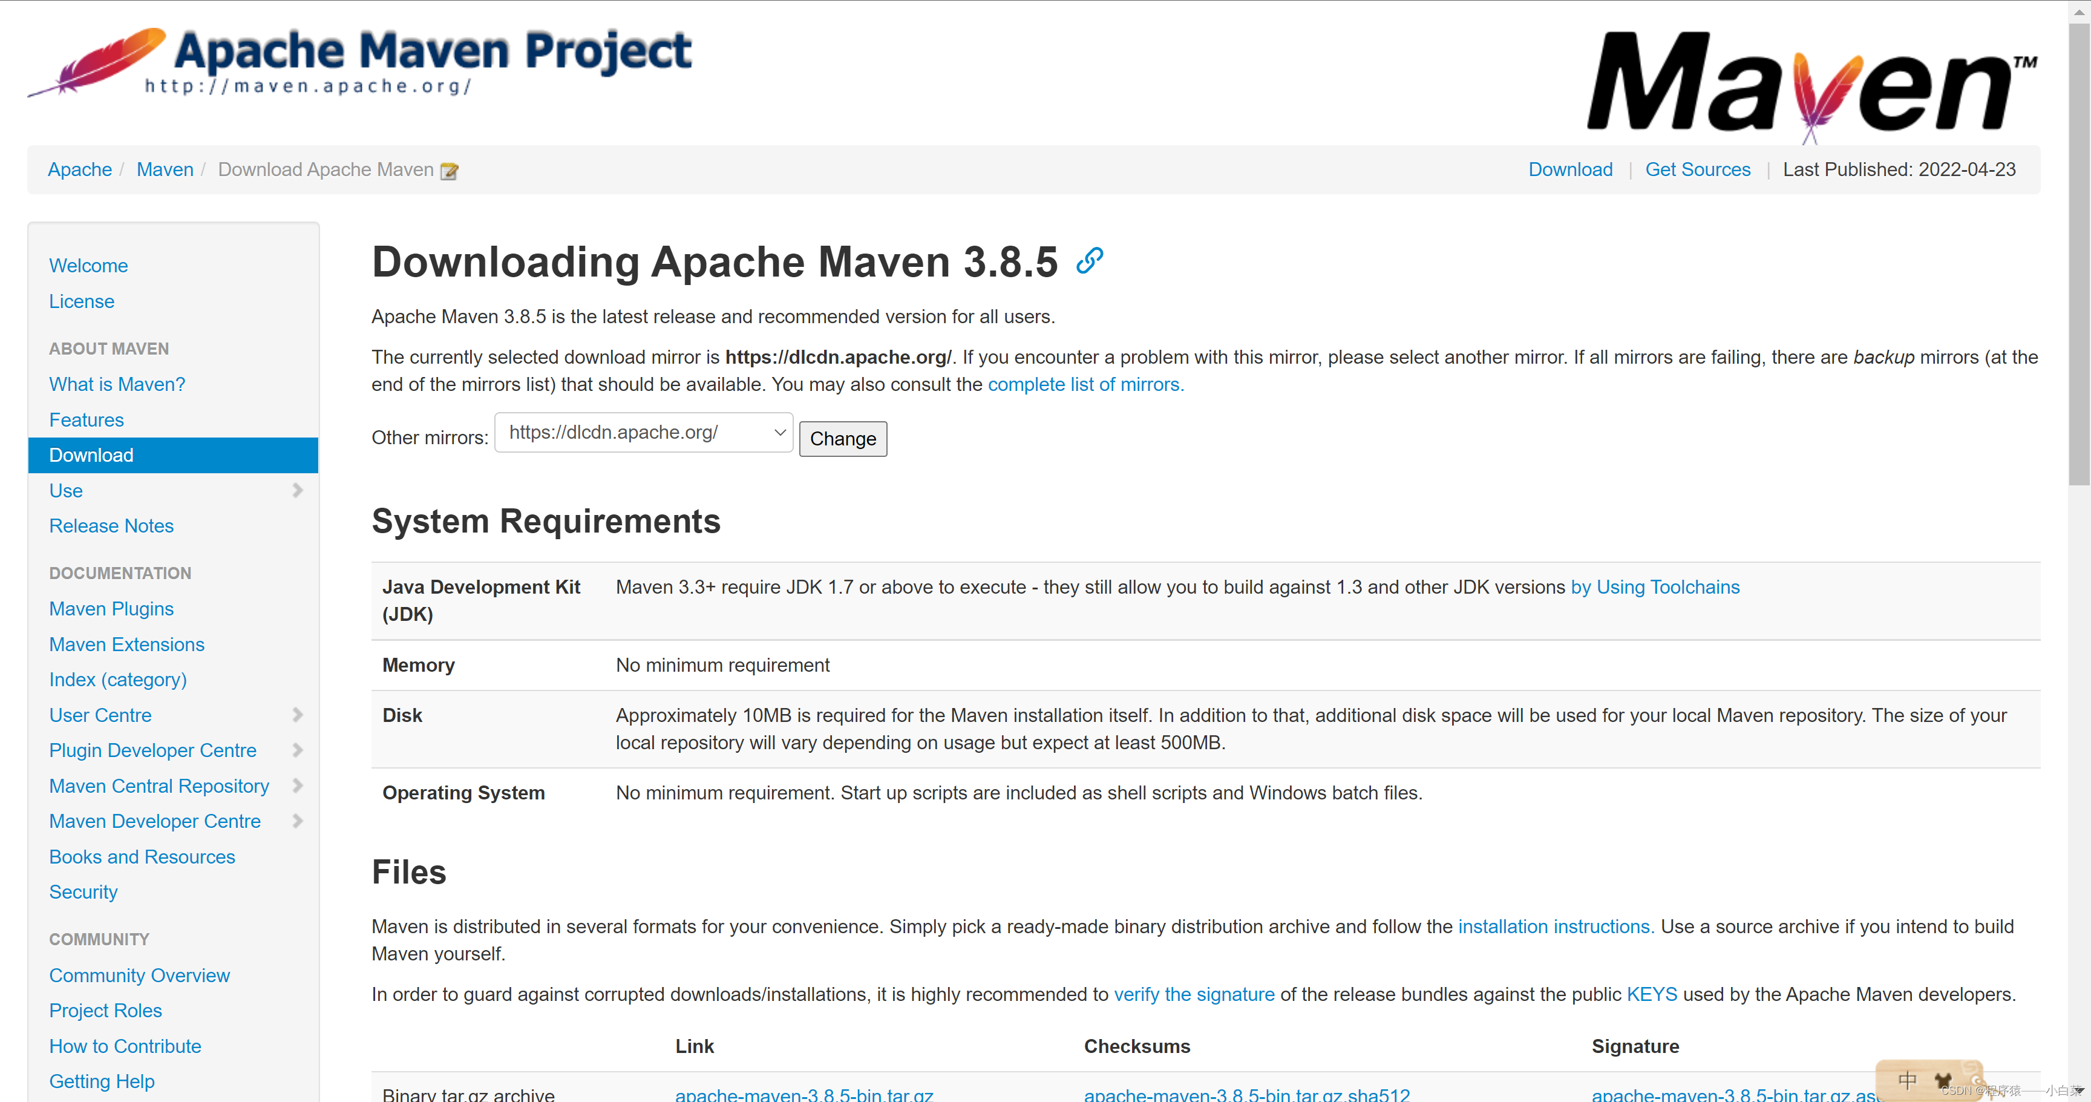The height and width of the screenshot is (1102, 2091).
Task: Click 'Operating System' row label
Action: coord(463,793)
